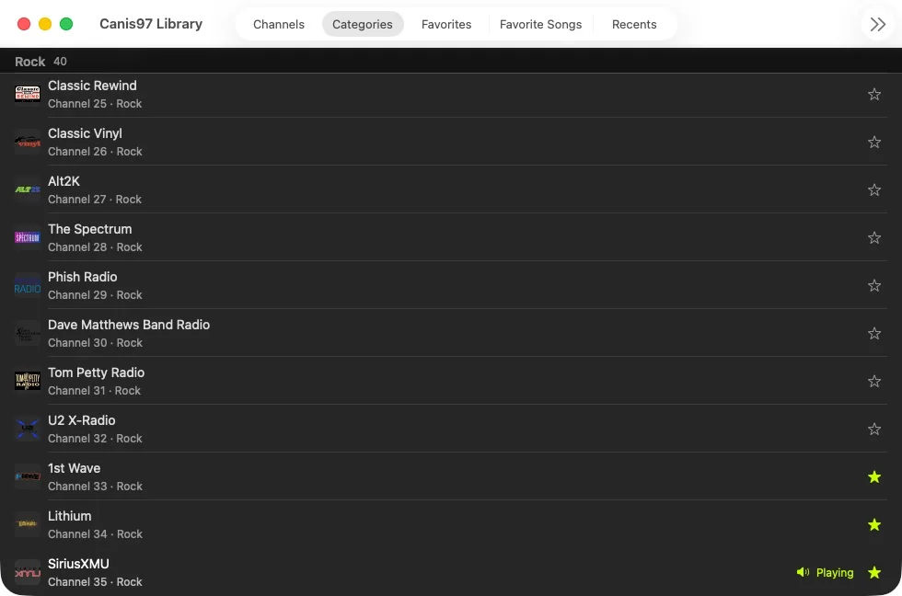Select the Classic Rewind channel name
902x596 pixels.
[92, 86]
